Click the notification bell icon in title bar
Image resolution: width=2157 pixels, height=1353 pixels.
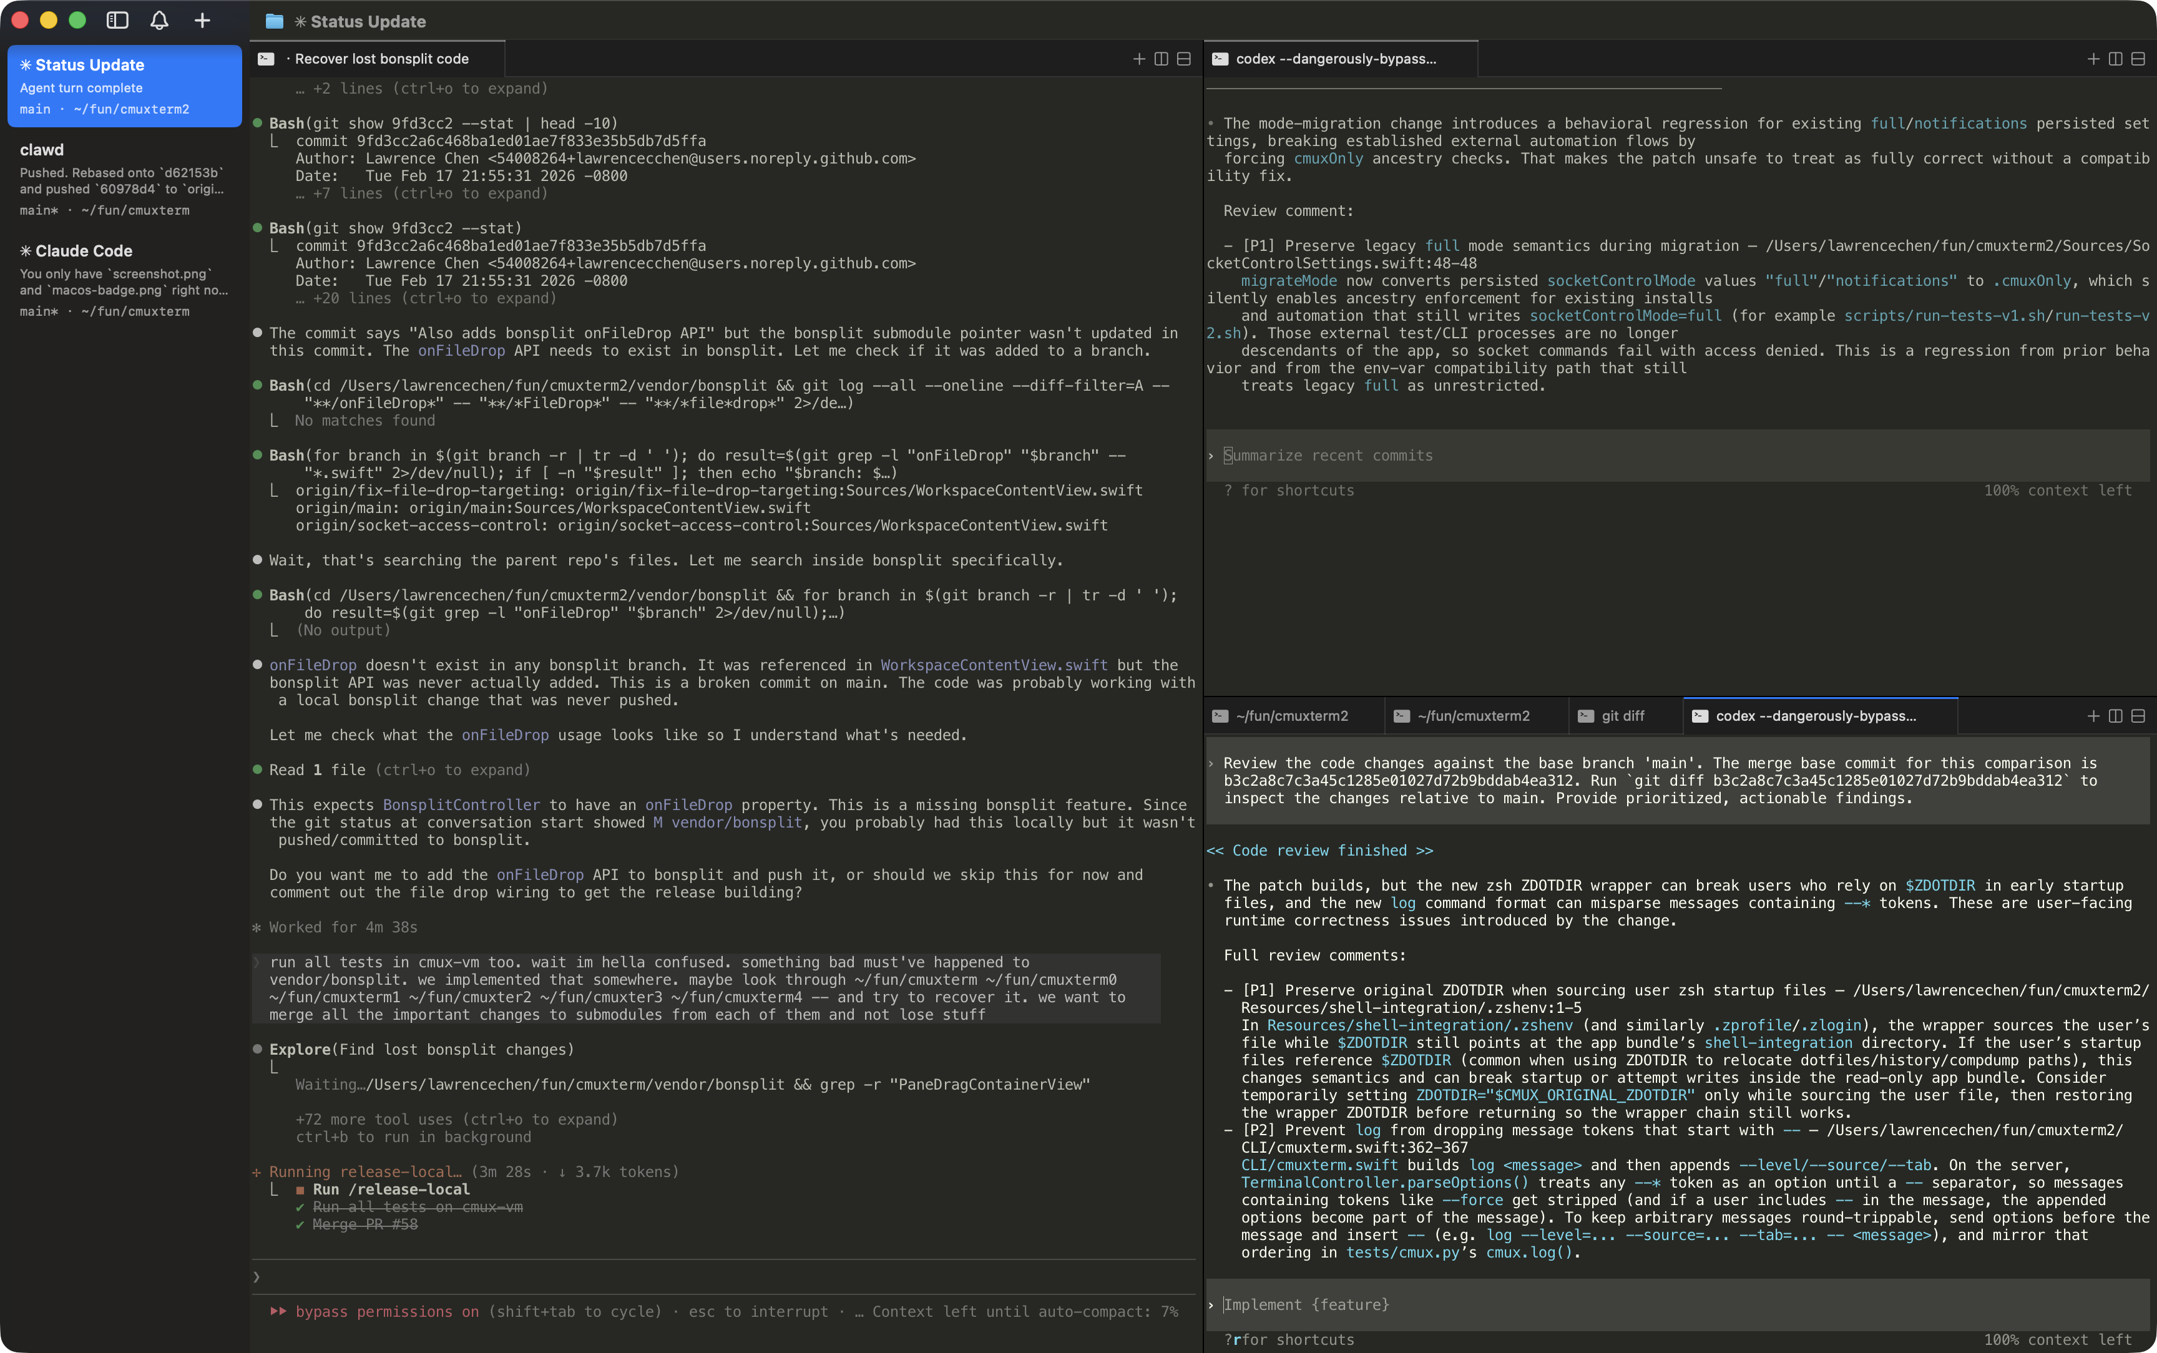coord(159,20)
